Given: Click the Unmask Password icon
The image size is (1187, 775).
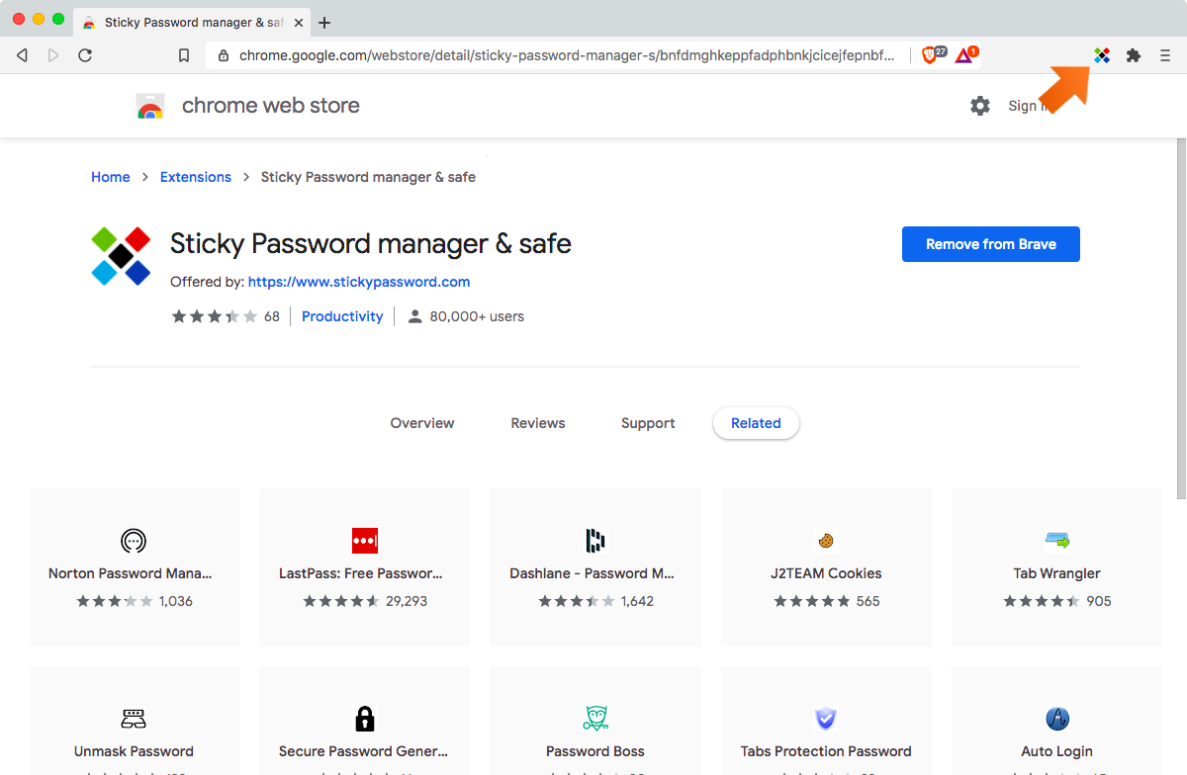Looking at the screenshot, I should pos(134,719).
